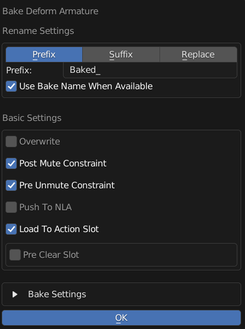
Task: Tick the Push To NLA checkbox
Action: coord(12,207)
